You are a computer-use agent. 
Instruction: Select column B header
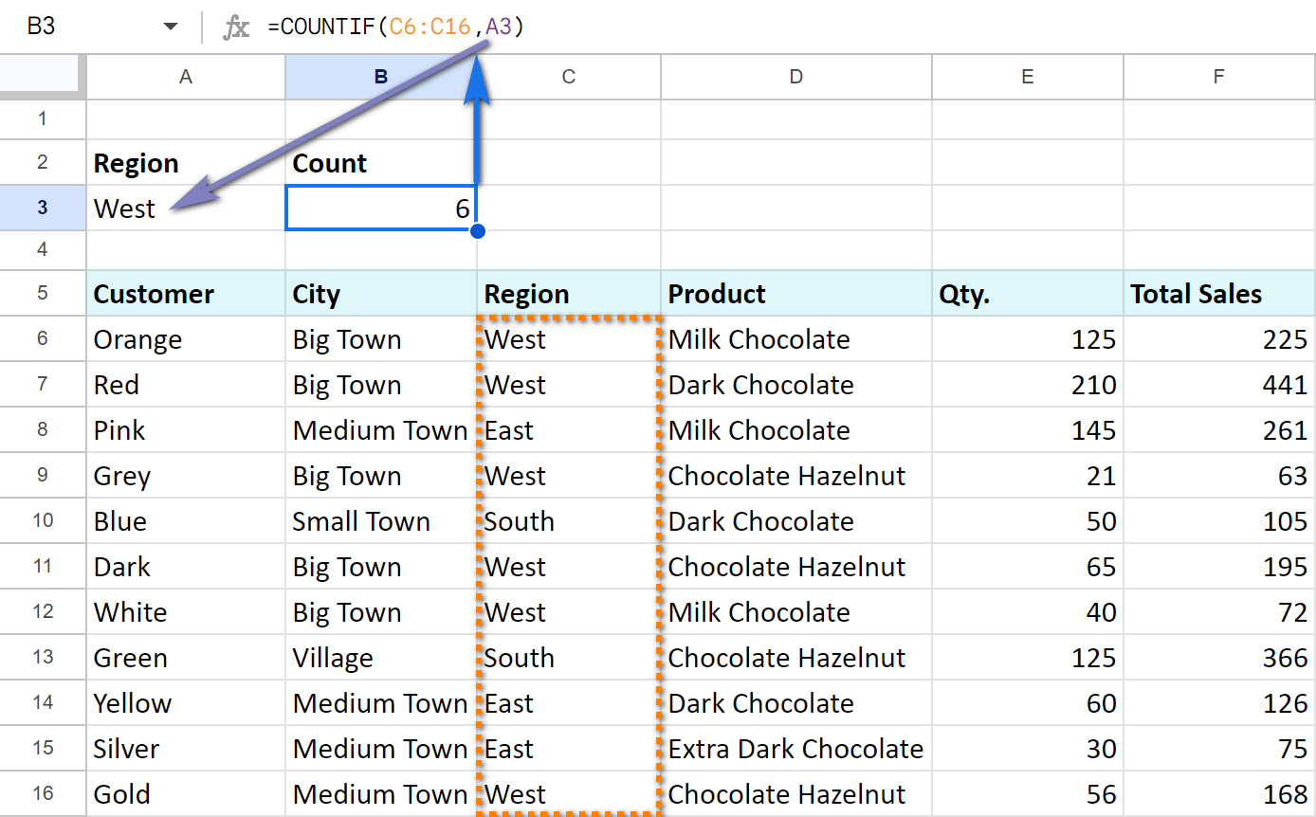point(380,78)
